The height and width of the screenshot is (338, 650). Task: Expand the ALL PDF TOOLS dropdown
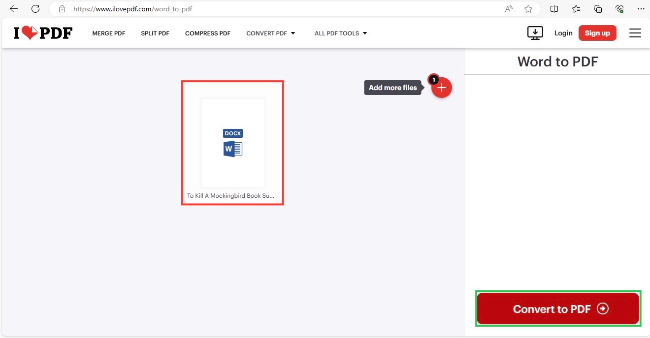(x=341, y=33)
